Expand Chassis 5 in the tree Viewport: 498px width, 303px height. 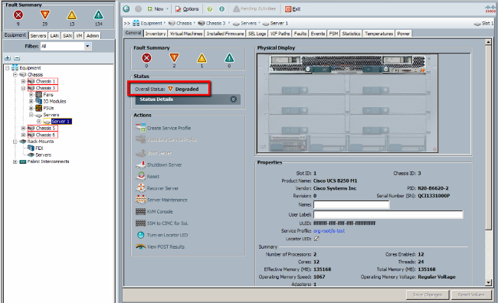(x=23, y=129)
